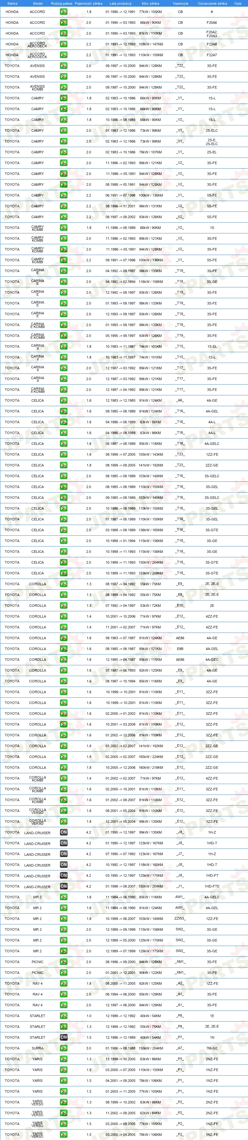Click the 7M-GE engine code
248x1140 pixels.
[212, 1049]
